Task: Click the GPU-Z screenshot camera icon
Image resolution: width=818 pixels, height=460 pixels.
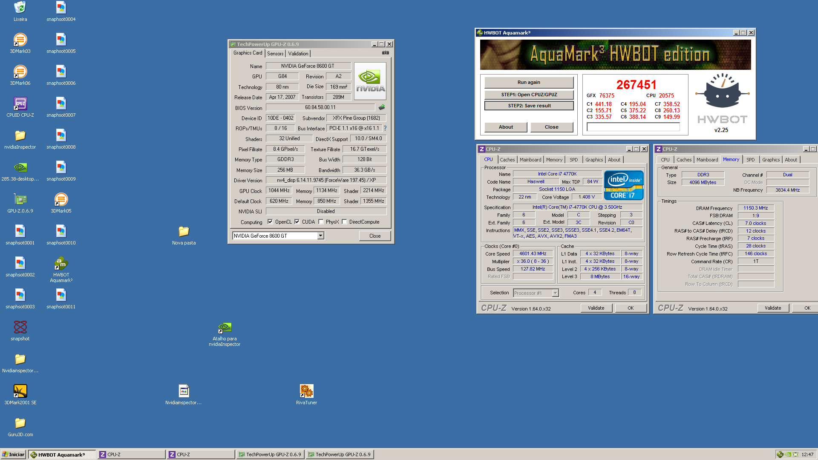Action: [x=385, y=53]
